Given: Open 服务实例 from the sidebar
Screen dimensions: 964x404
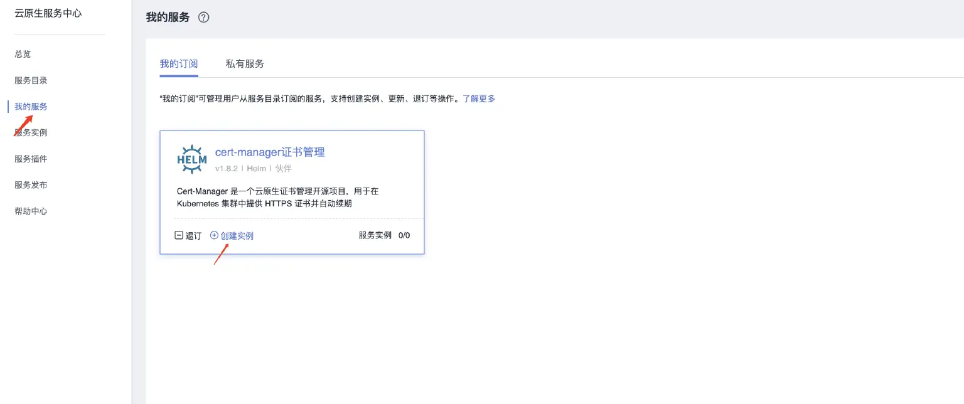Looking at the screenshot, I should [x=31, y=133].
